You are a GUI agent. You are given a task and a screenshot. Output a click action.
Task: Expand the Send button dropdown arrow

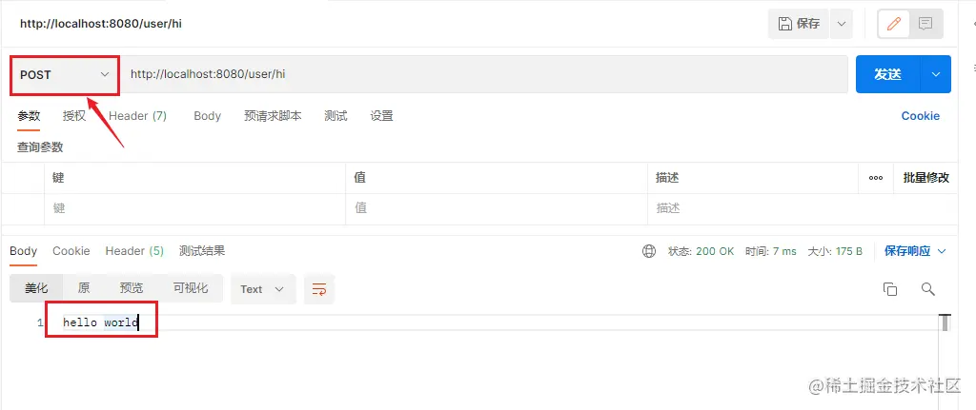pos(936,74)
